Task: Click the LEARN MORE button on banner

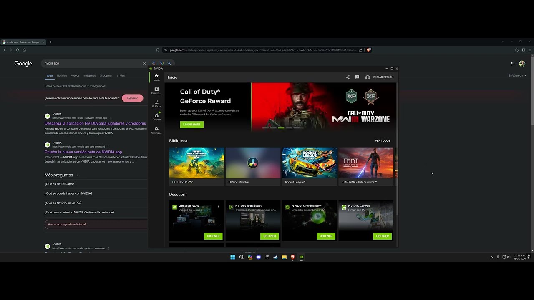Action: (x=191, y=124)
